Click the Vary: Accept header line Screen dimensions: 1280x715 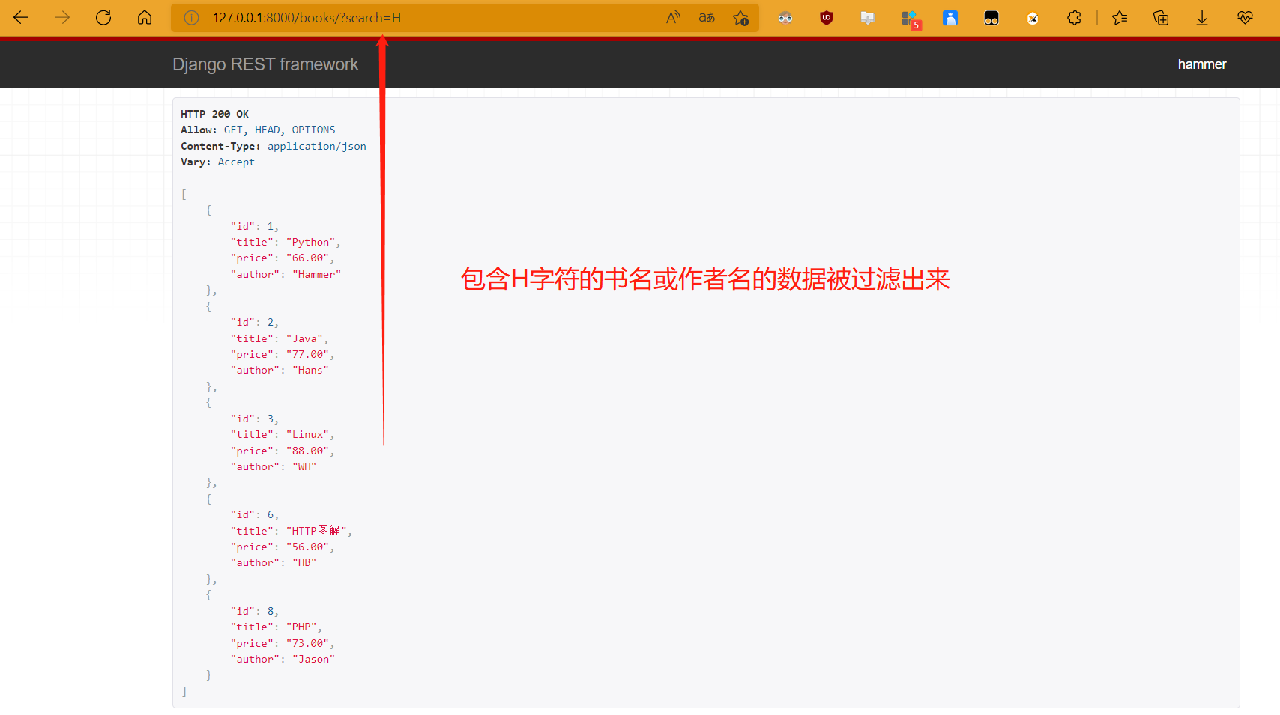(217, 162)
